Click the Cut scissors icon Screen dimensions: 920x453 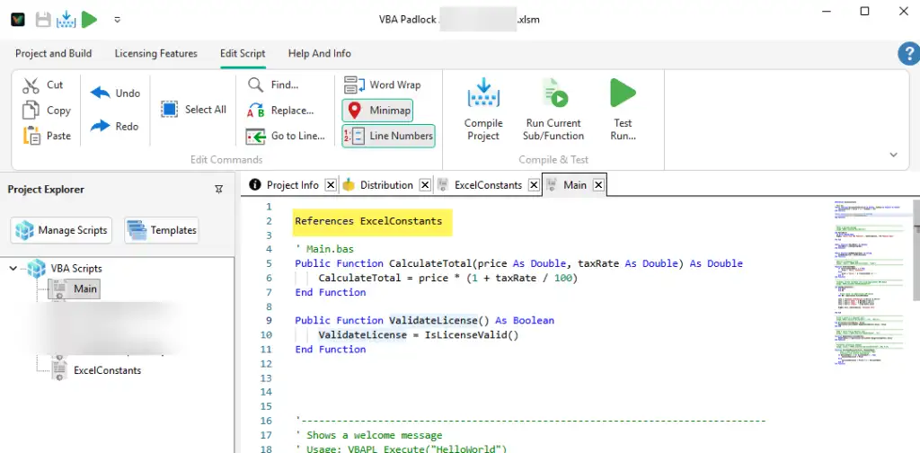pyautogui.click(x=31, y=85)
